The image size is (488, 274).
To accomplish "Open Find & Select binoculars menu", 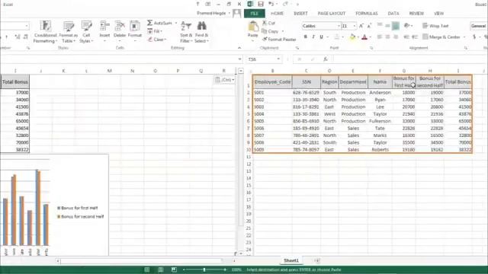I will pyautogui.click(x=201, y=32).
